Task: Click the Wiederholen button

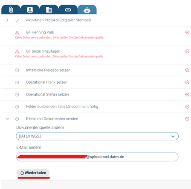Action: (33, 173)
